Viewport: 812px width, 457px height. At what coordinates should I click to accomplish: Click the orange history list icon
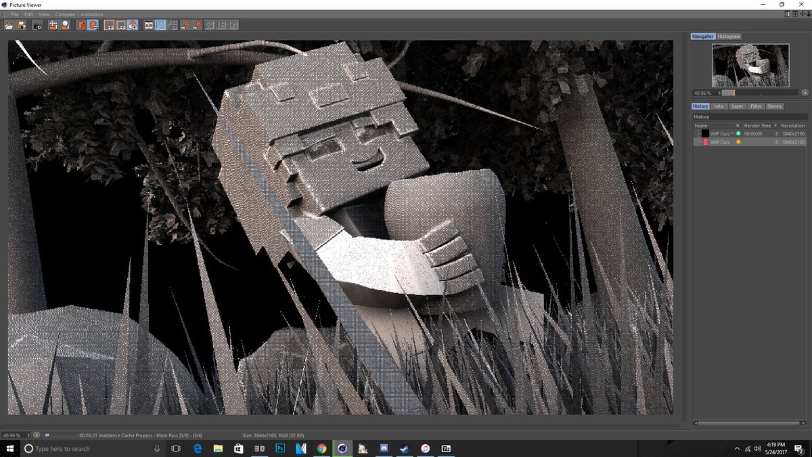click(x=81, y=25)
